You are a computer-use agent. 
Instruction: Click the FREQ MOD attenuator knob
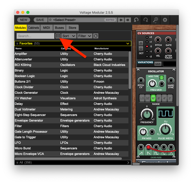(152, 84)
